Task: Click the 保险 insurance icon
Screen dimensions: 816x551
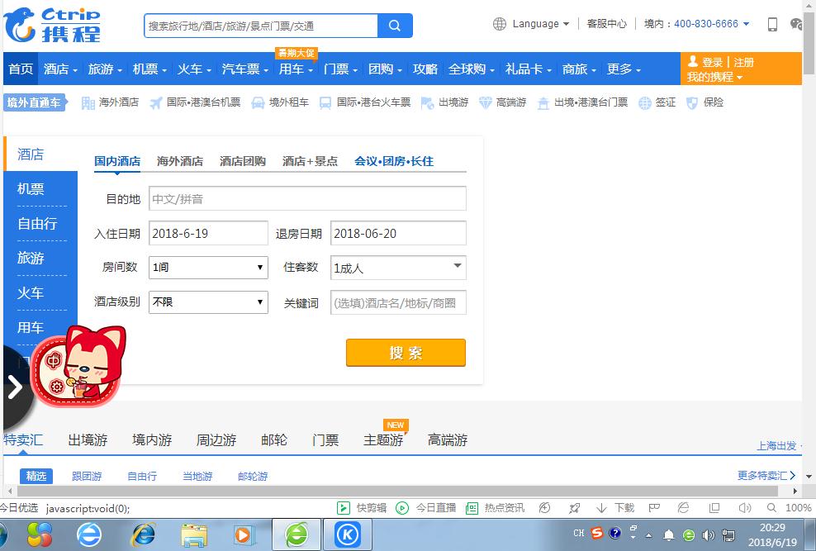Action: (694, 102)
